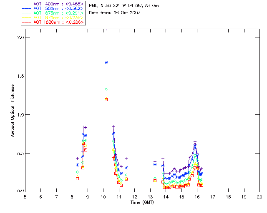Click the x-axis tick label 18
This screenshot has width=267, height=213.
tap(228, 197)
